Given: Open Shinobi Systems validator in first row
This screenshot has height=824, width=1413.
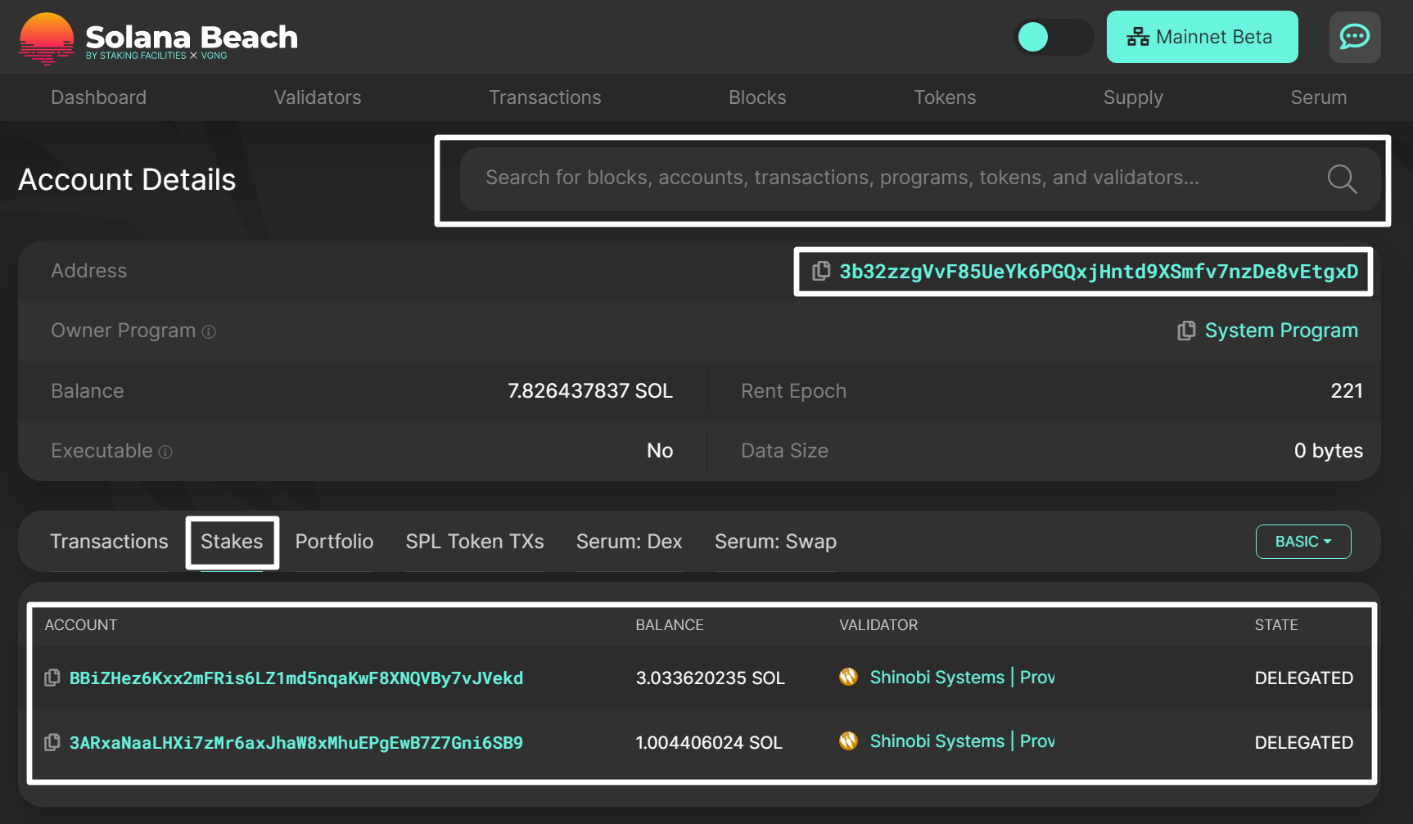Looking at the screenshot, I should 962,678.
